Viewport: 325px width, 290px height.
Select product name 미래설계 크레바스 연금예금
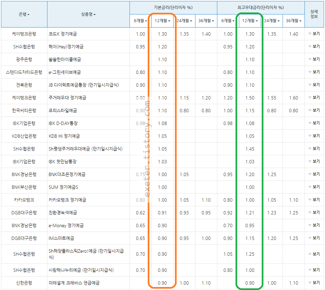tap(74, 283)
